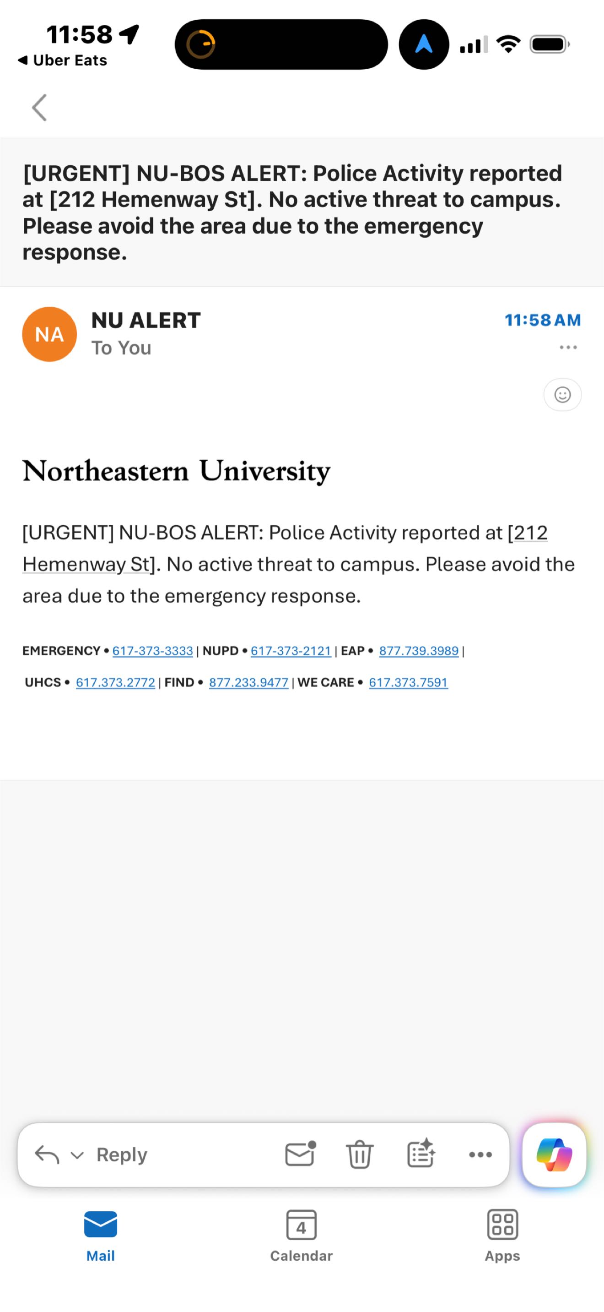Tap Reply text in bottom toolbar

point(122,1154)
